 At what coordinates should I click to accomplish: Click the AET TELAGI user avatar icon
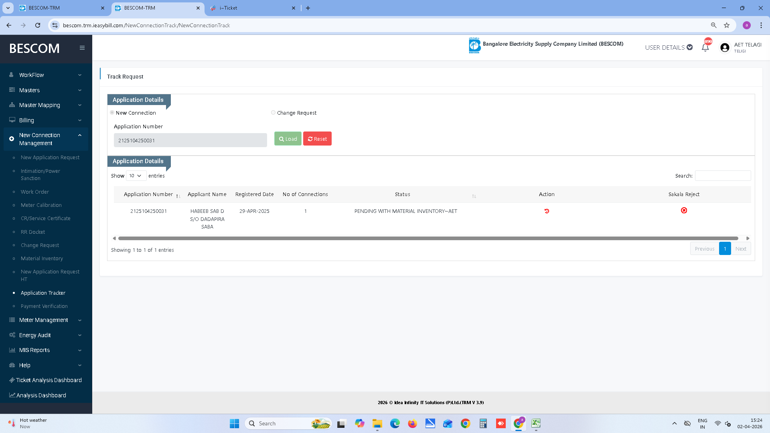[725, 48]
